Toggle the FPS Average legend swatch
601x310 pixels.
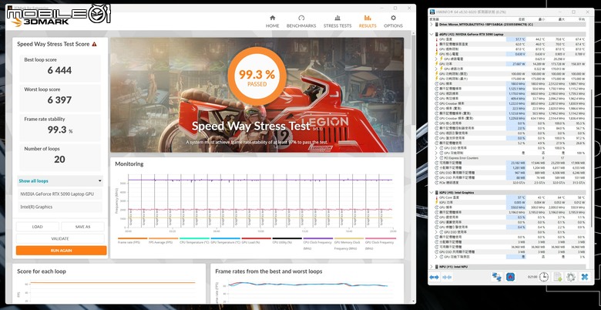tap(163, 238)
